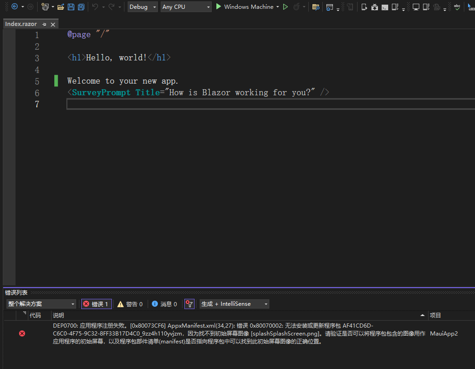Screen dimensions: 475x369
Task: Open the Any CPU platform dropdown
Action: 186,7
